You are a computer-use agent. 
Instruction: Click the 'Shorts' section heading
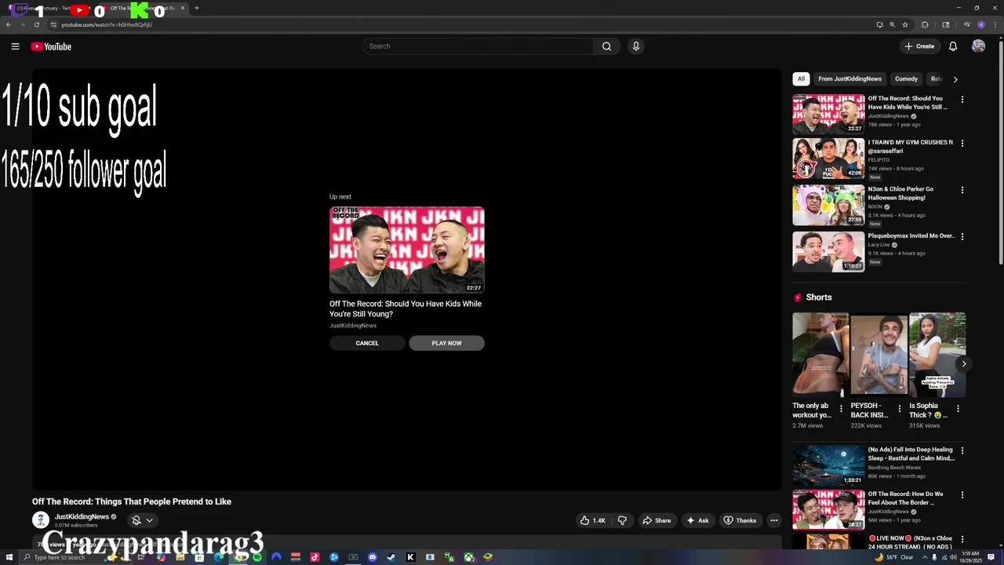[819, 297]
